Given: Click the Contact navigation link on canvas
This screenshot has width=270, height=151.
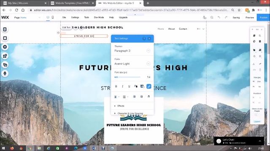Looking at the screenshot, I should click(183, 29).
